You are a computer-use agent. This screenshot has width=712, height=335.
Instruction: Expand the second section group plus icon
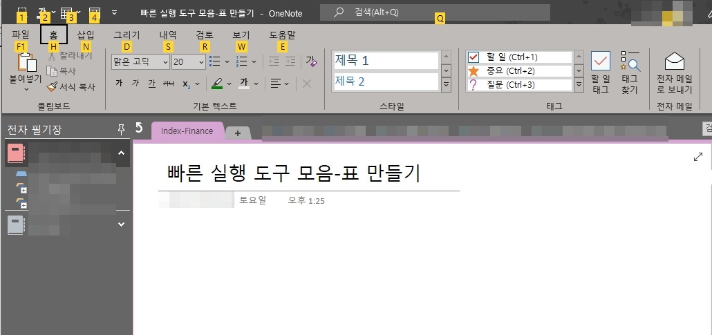coord(24,205)
